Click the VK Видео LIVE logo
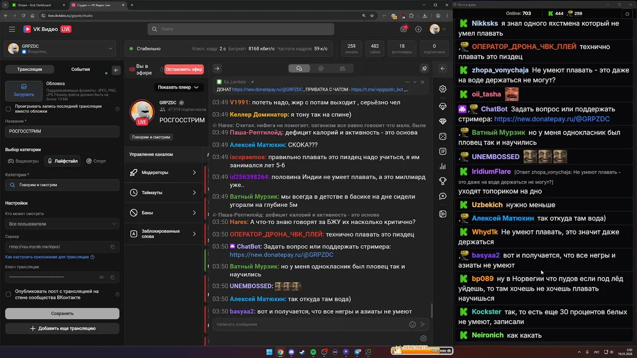 [47, 29]
